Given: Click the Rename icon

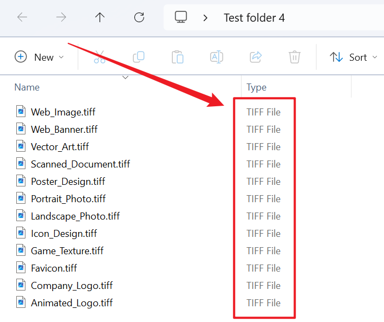Looking at the screenshot, I should click(x=217, y=57).
